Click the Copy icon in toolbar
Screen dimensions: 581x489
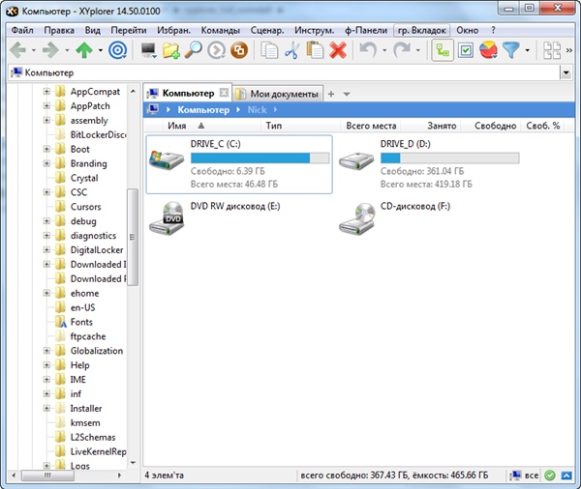point(268,49)
